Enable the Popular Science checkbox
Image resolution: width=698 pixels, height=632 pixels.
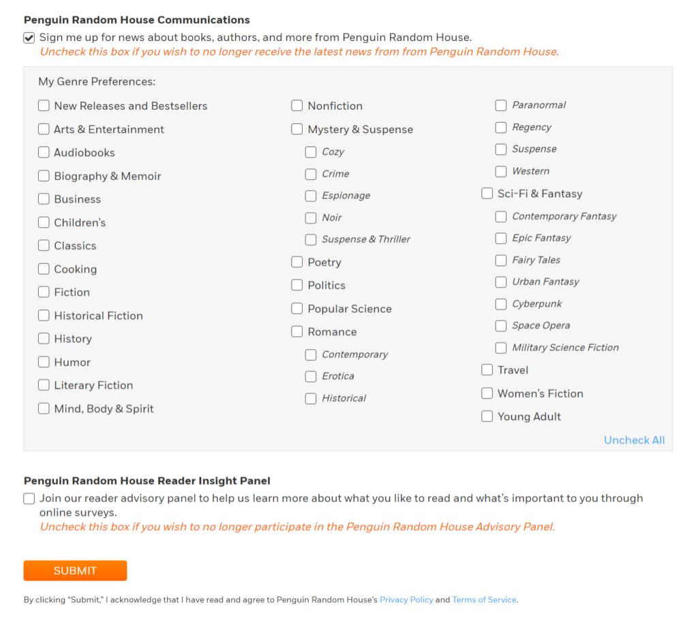[x=297, y=309]
